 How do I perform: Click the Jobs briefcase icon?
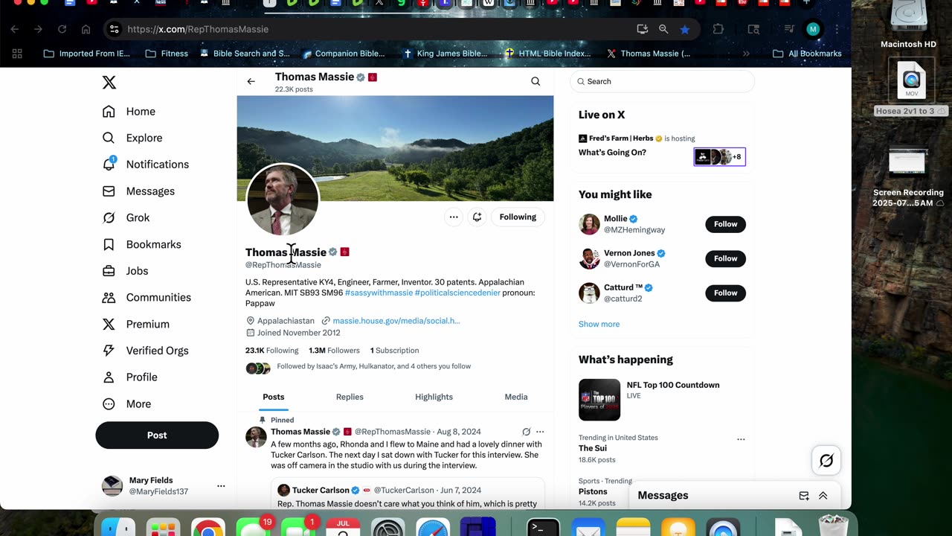click(109, 271)
